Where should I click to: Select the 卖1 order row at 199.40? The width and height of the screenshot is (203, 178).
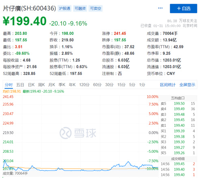pos(178,126)
